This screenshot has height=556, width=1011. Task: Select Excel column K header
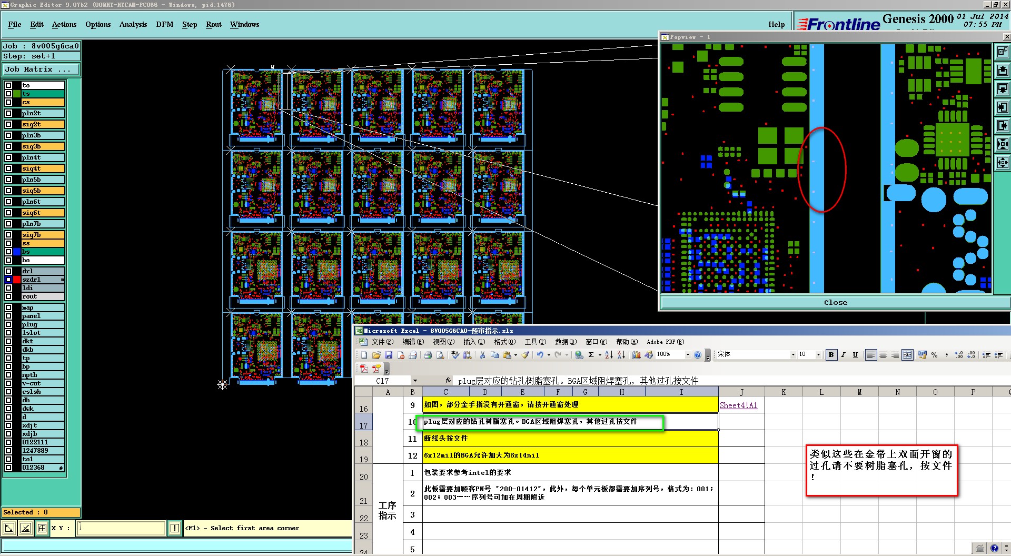point(784,392)
